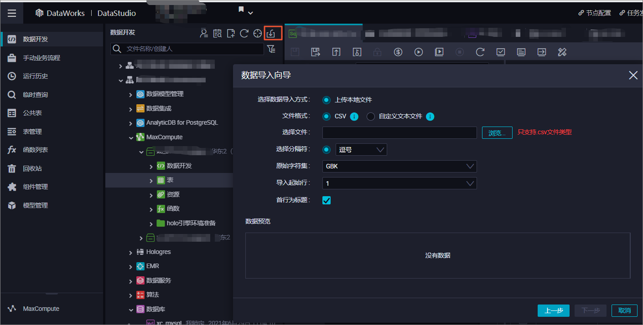Image resolution: width=643 pixels, height=325 pixels.
Task: Select the 上传本地文件 radio button
Action: point(327,100)
